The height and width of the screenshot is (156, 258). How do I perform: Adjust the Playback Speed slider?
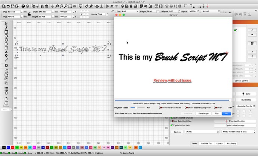[x=137, y=108]
